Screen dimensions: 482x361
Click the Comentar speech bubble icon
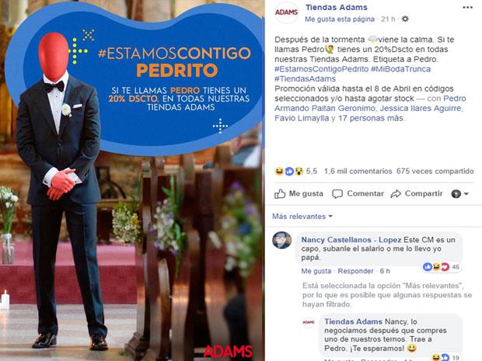(x=337, y=194)
